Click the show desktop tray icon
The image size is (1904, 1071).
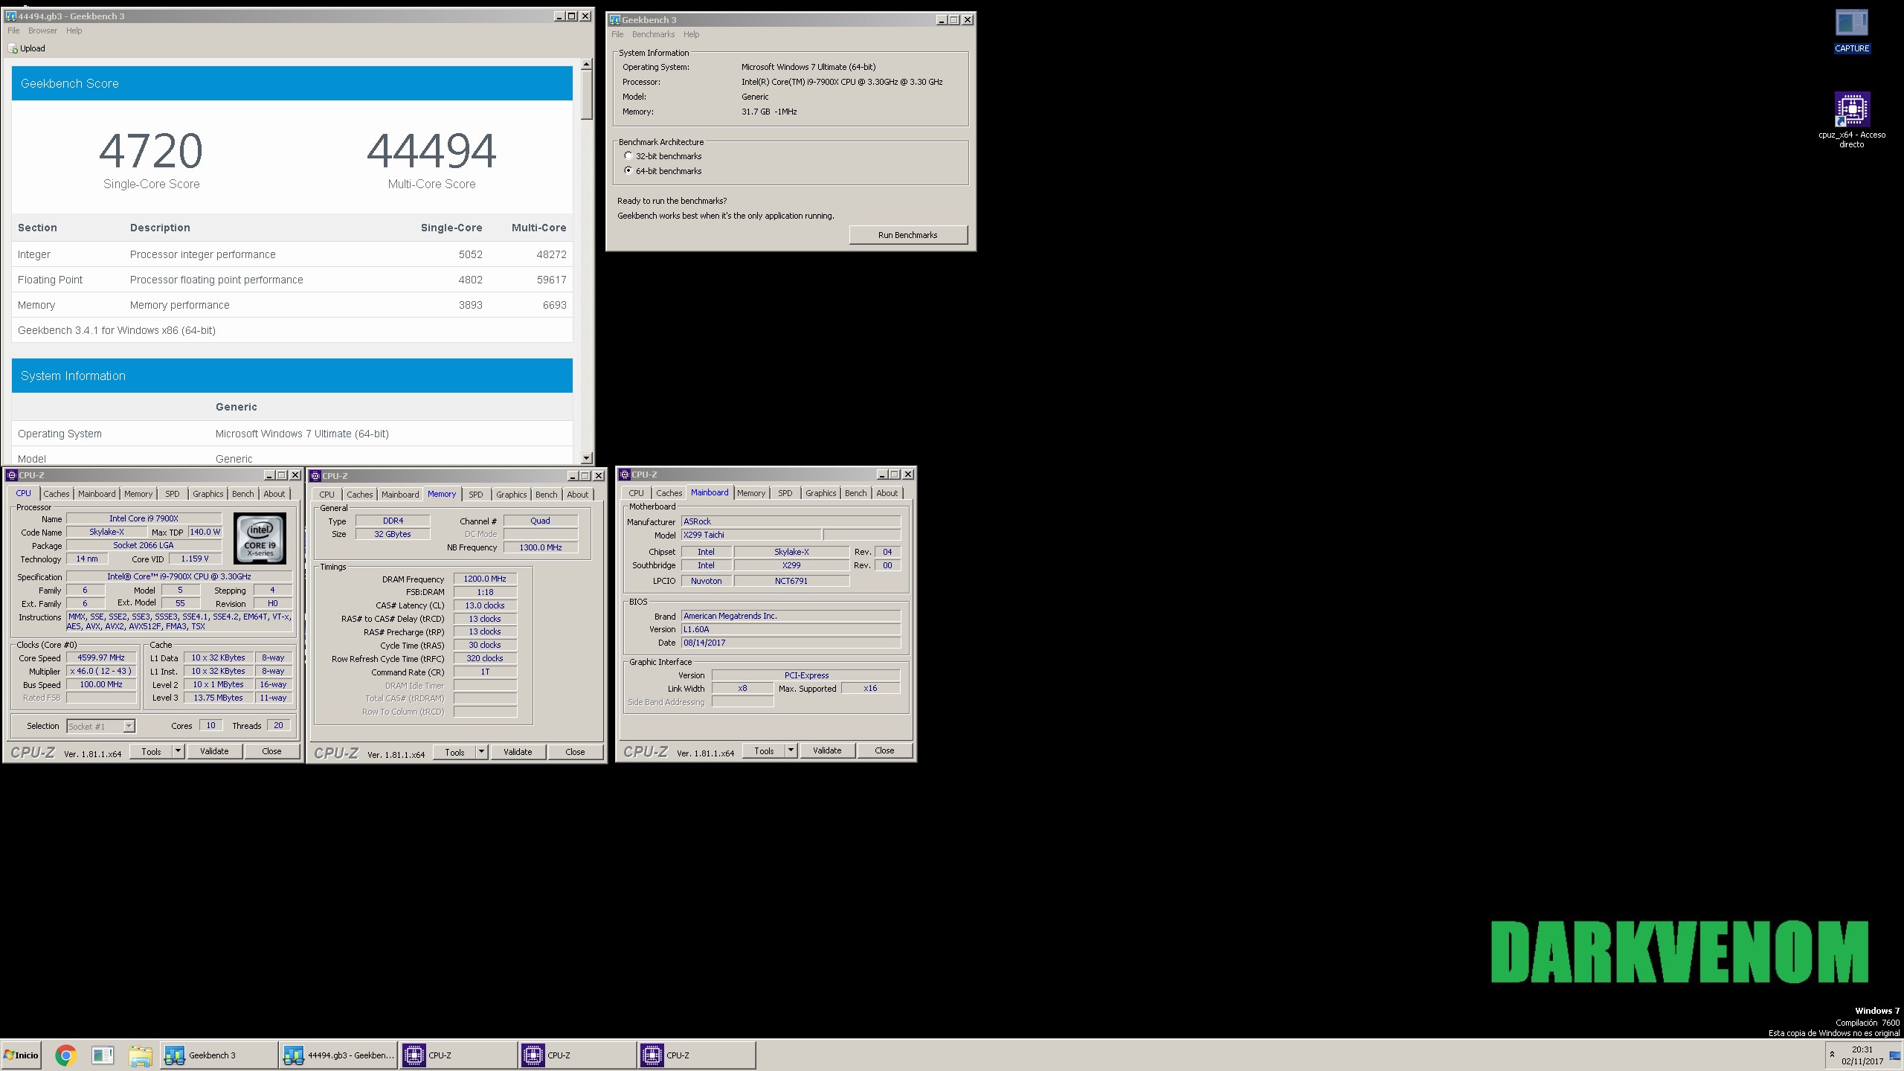click(x=1894, y=1055)
